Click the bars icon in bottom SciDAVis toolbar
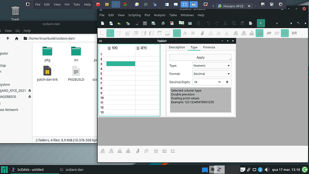This screenshot has width=309, height=174. [137, 151]
